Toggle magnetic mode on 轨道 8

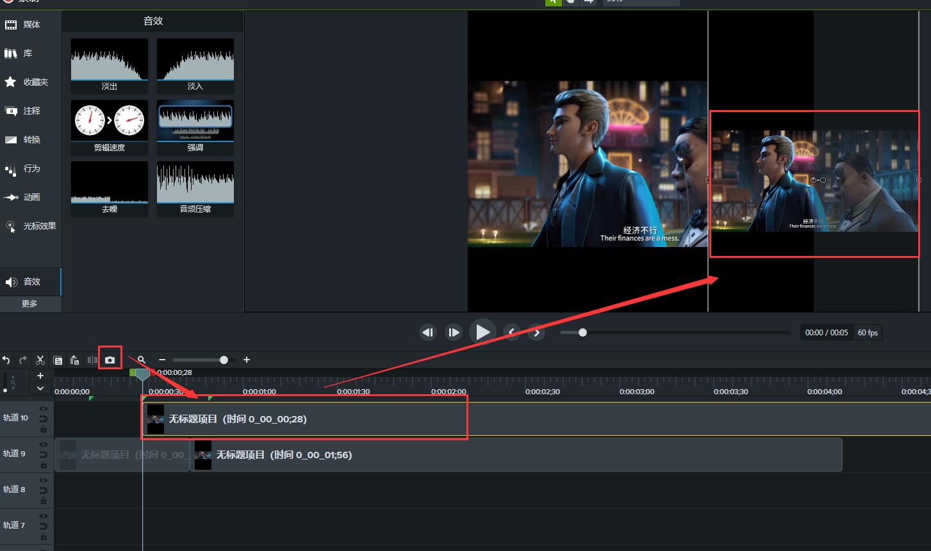click(44, 490)
